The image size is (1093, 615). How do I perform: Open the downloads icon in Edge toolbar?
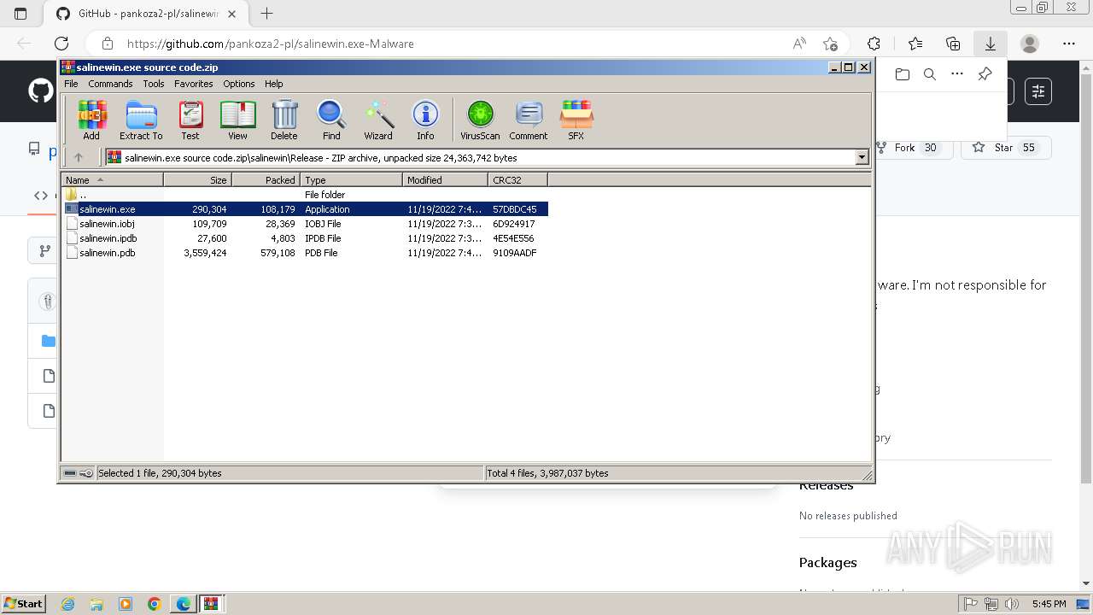click(991, 44)
